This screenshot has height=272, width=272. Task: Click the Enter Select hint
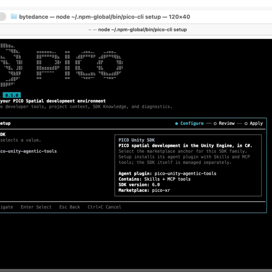tap(36, 207)
